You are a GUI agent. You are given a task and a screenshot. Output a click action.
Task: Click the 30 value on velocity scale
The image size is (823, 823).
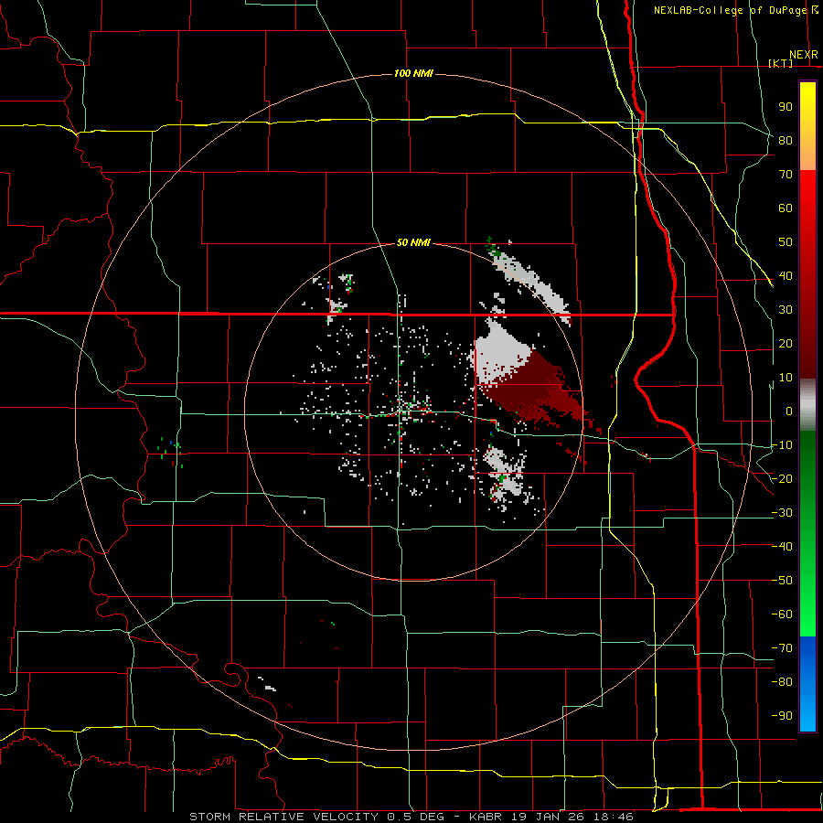(786, 310)
